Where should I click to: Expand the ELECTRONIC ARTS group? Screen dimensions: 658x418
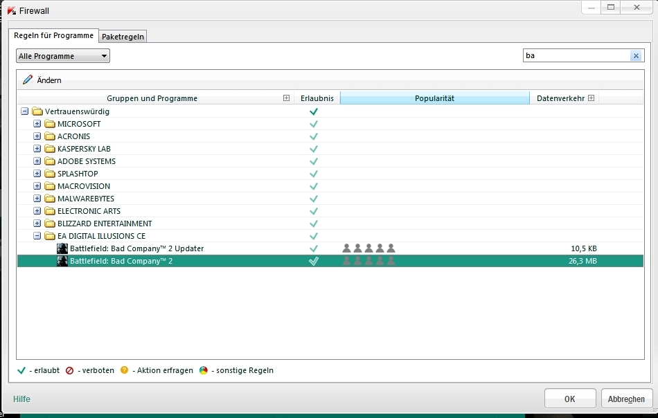click(37, 211)
